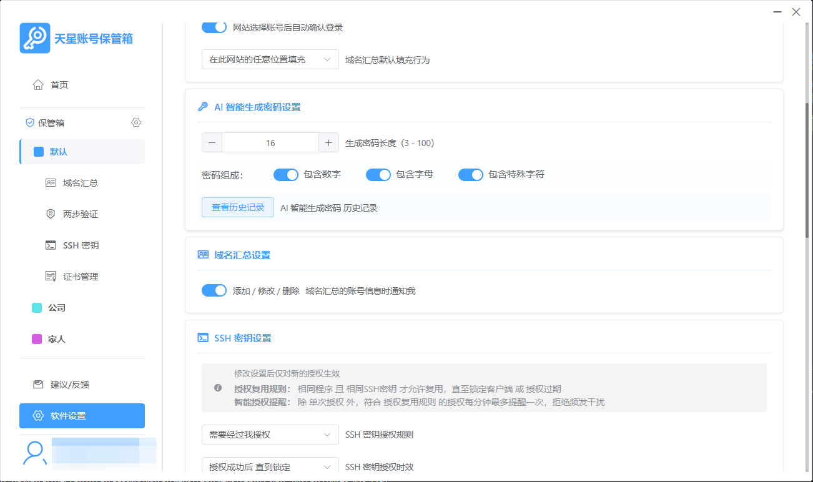The height and width of the screenshot is (482, 813).
Task: Click the 域名汇总 card icon in sidebar
Action: (51, 183)
